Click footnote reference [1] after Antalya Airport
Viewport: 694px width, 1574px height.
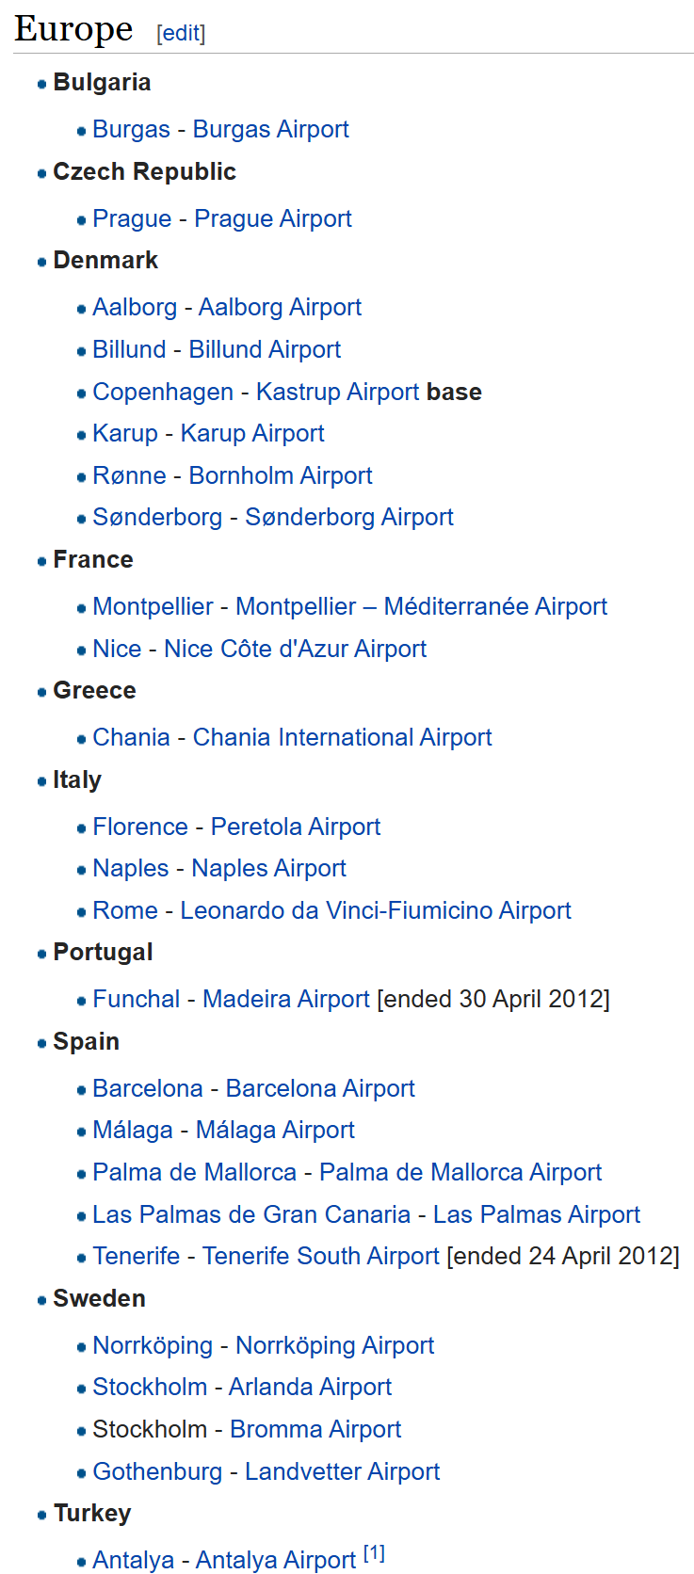pos(374,1553)
